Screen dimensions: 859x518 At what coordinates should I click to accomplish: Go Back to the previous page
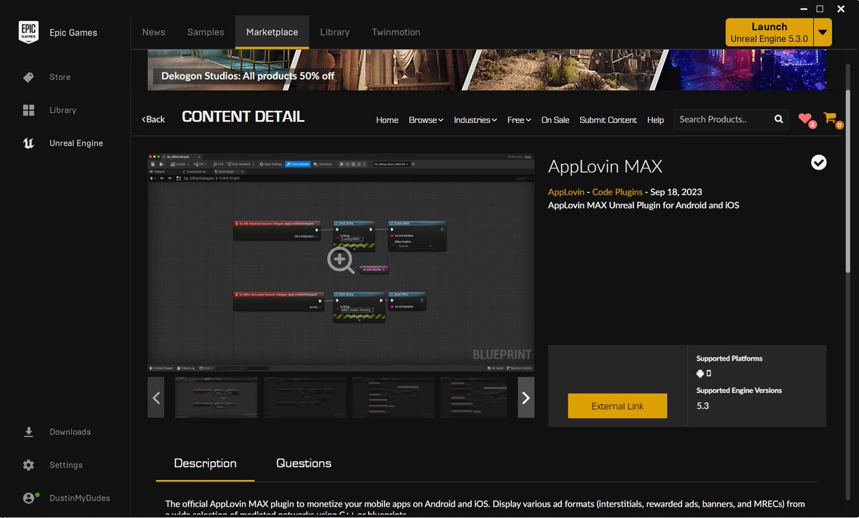[x=153, y=119]
